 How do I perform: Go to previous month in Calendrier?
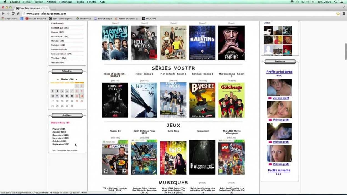click(58, 79)
